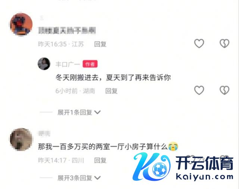Click the chevron beside 展开1条回复
239x189 pixels.
tap(97, 112)
